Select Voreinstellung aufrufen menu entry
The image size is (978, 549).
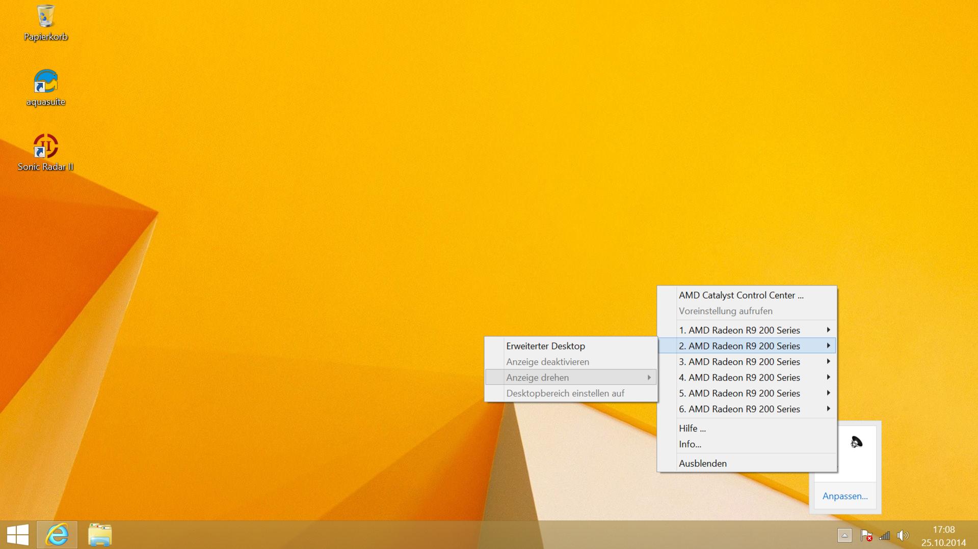(x=747, y=311)
